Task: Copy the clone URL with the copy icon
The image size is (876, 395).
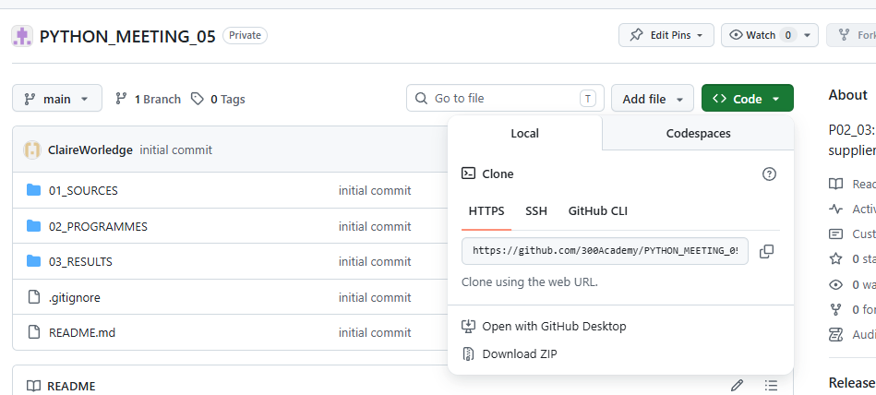Action: [766, 251]
